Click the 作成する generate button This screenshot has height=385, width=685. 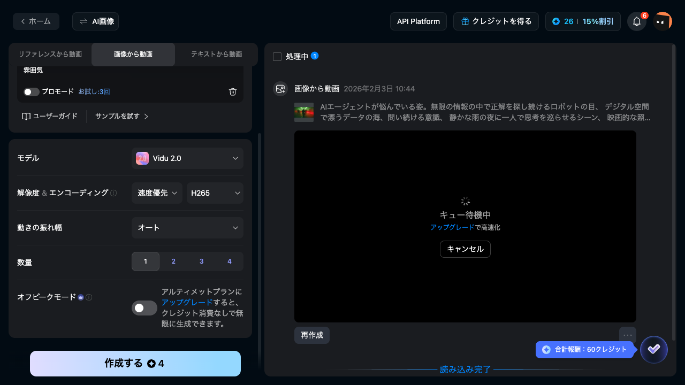pos(135,363)
